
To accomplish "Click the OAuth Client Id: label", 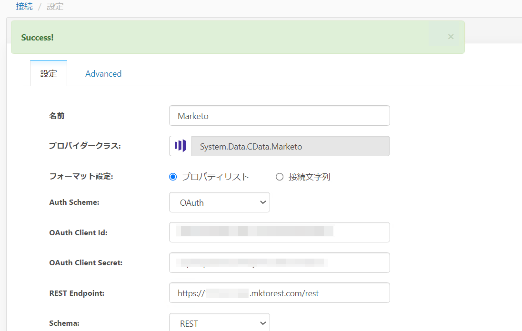I will [x=78, y=233].
